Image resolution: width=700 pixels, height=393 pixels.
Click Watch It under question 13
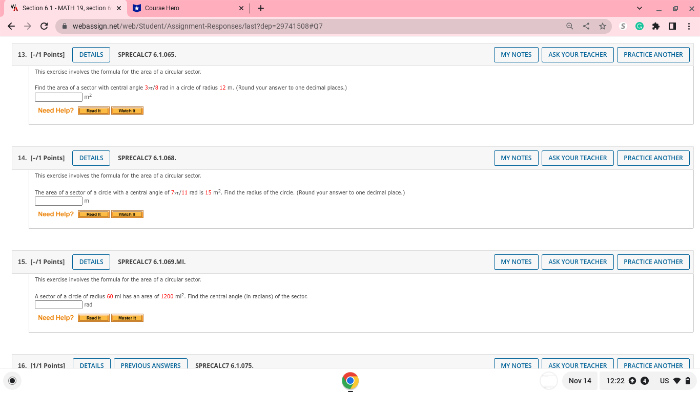127,111
